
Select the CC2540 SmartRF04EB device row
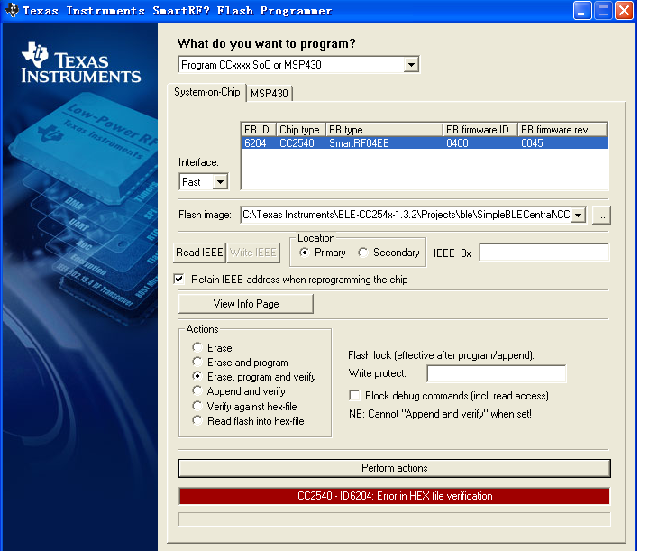[x=425, y=143]
